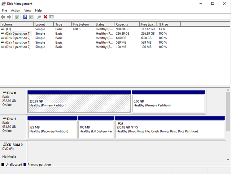Click the vertical scrollbar thumb in disk pane

pos(228,111)
